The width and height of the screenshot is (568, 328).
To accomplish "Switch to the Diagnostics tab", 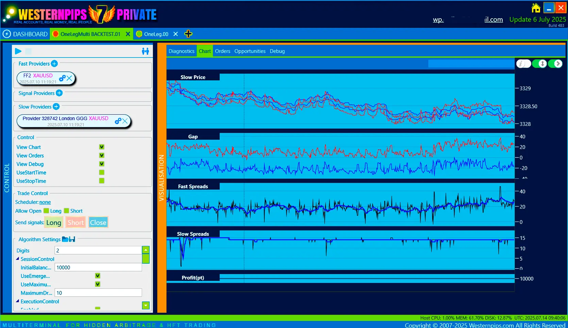I will click(x=181, y=51).
